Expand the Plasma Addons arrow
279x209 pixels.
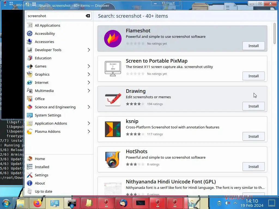click(89, 132)
